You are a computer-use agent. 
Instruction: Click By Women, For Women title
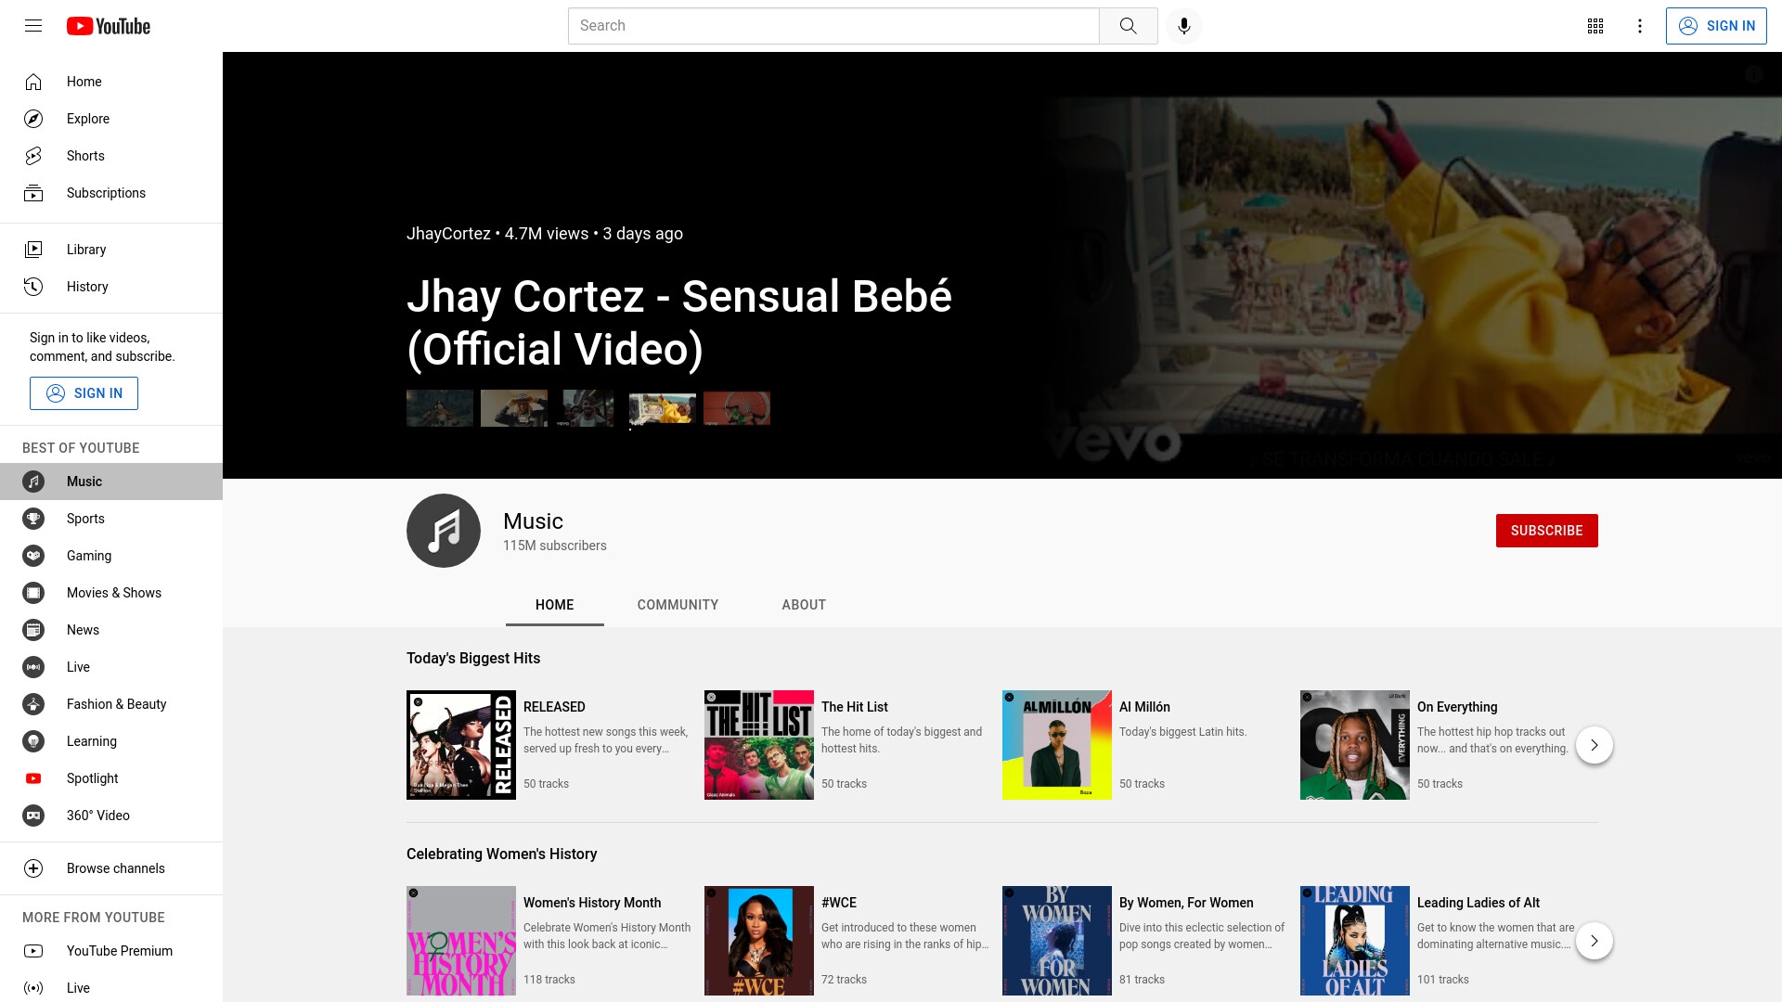pyautogui.click(x=1186, y=903)
